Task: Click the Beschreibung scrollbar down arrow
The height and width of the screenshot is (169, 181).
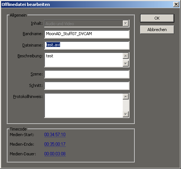Action: pos(126,64)
